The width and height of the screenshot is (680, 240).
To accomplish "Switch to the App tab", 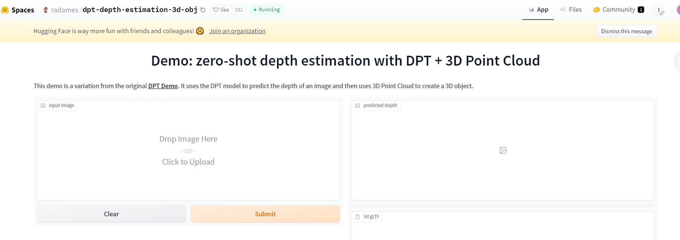I will [x=538, y=10].
